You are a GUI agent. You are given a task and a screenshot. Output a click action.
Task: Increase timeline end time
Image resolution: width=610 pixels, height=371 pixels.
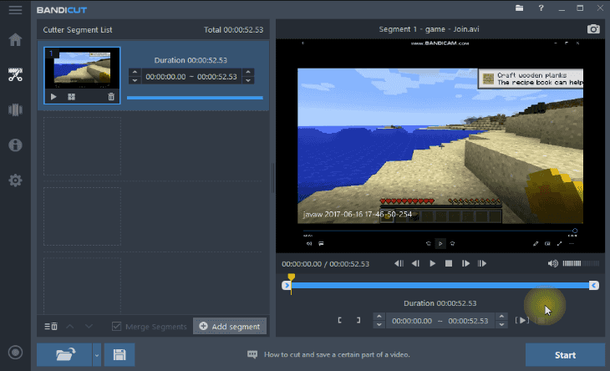tap(502, 316)
